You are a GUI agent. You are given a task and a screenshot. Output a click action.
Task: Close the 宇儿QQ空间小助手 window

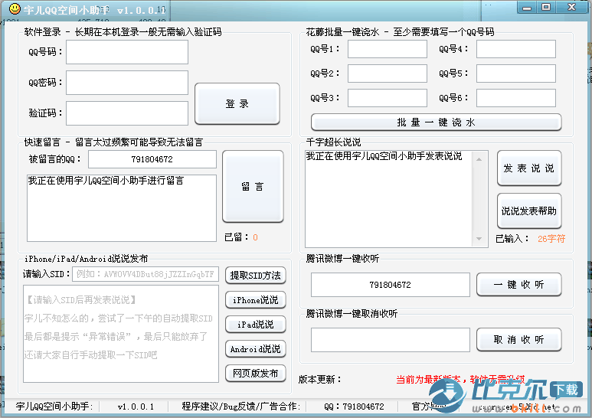coord(571,7)
